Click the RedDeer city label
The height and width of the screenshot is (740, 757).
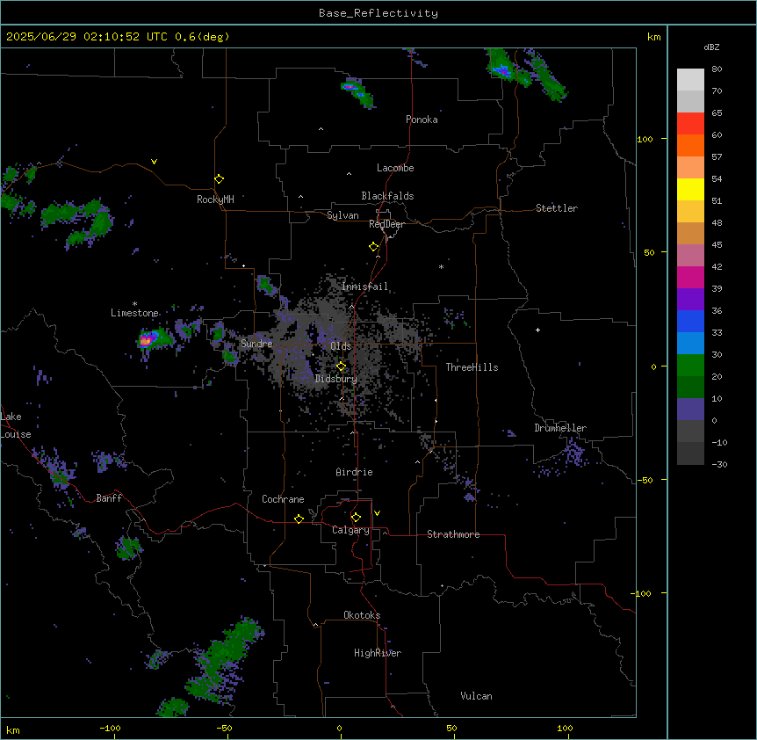tap(386, 224)
